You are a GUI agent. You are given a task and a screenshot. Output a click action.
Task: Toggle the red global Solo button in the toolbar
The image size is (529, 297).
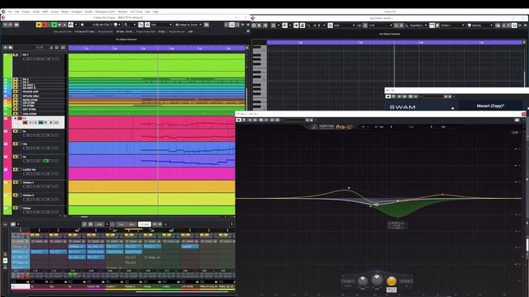coord(44,25)
